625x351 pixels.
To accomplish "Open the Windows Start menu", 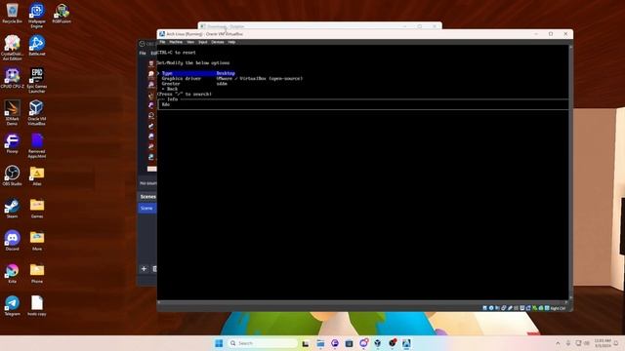I will click(x=219, y=343).
